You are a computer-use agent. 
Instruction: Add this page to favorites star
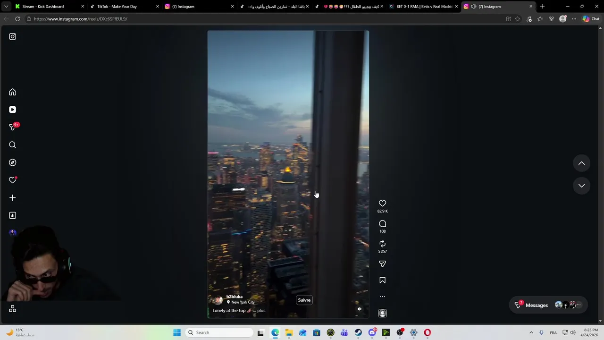click(518, 19)
